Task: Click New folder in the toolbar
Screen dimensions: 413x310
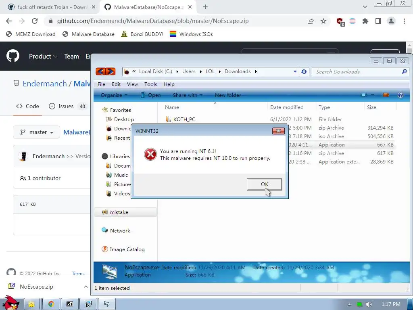Action: click(x=228, y=95)
